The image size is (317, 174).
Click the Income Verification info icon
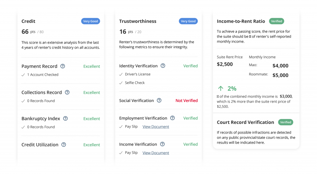click(162, 144)
